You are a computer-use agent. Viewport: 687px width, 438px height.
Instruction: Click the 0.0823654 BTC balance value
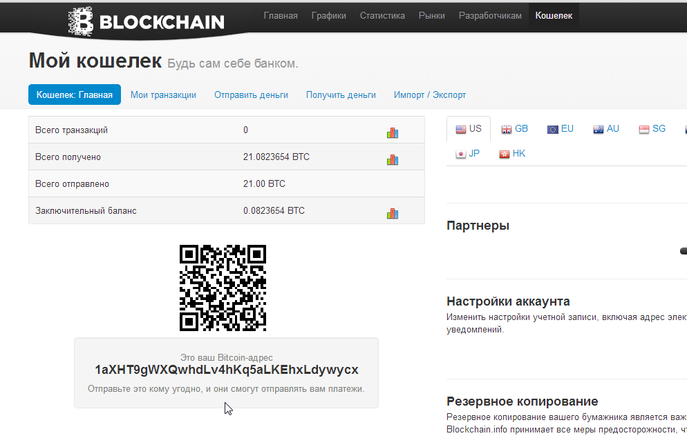(x=274, y=210)
